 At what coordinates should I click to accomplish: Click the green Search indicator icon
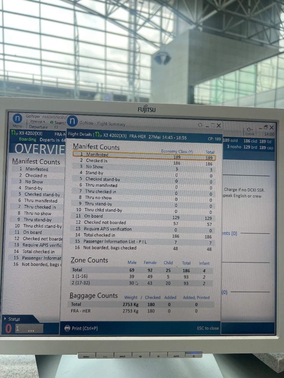52,122
